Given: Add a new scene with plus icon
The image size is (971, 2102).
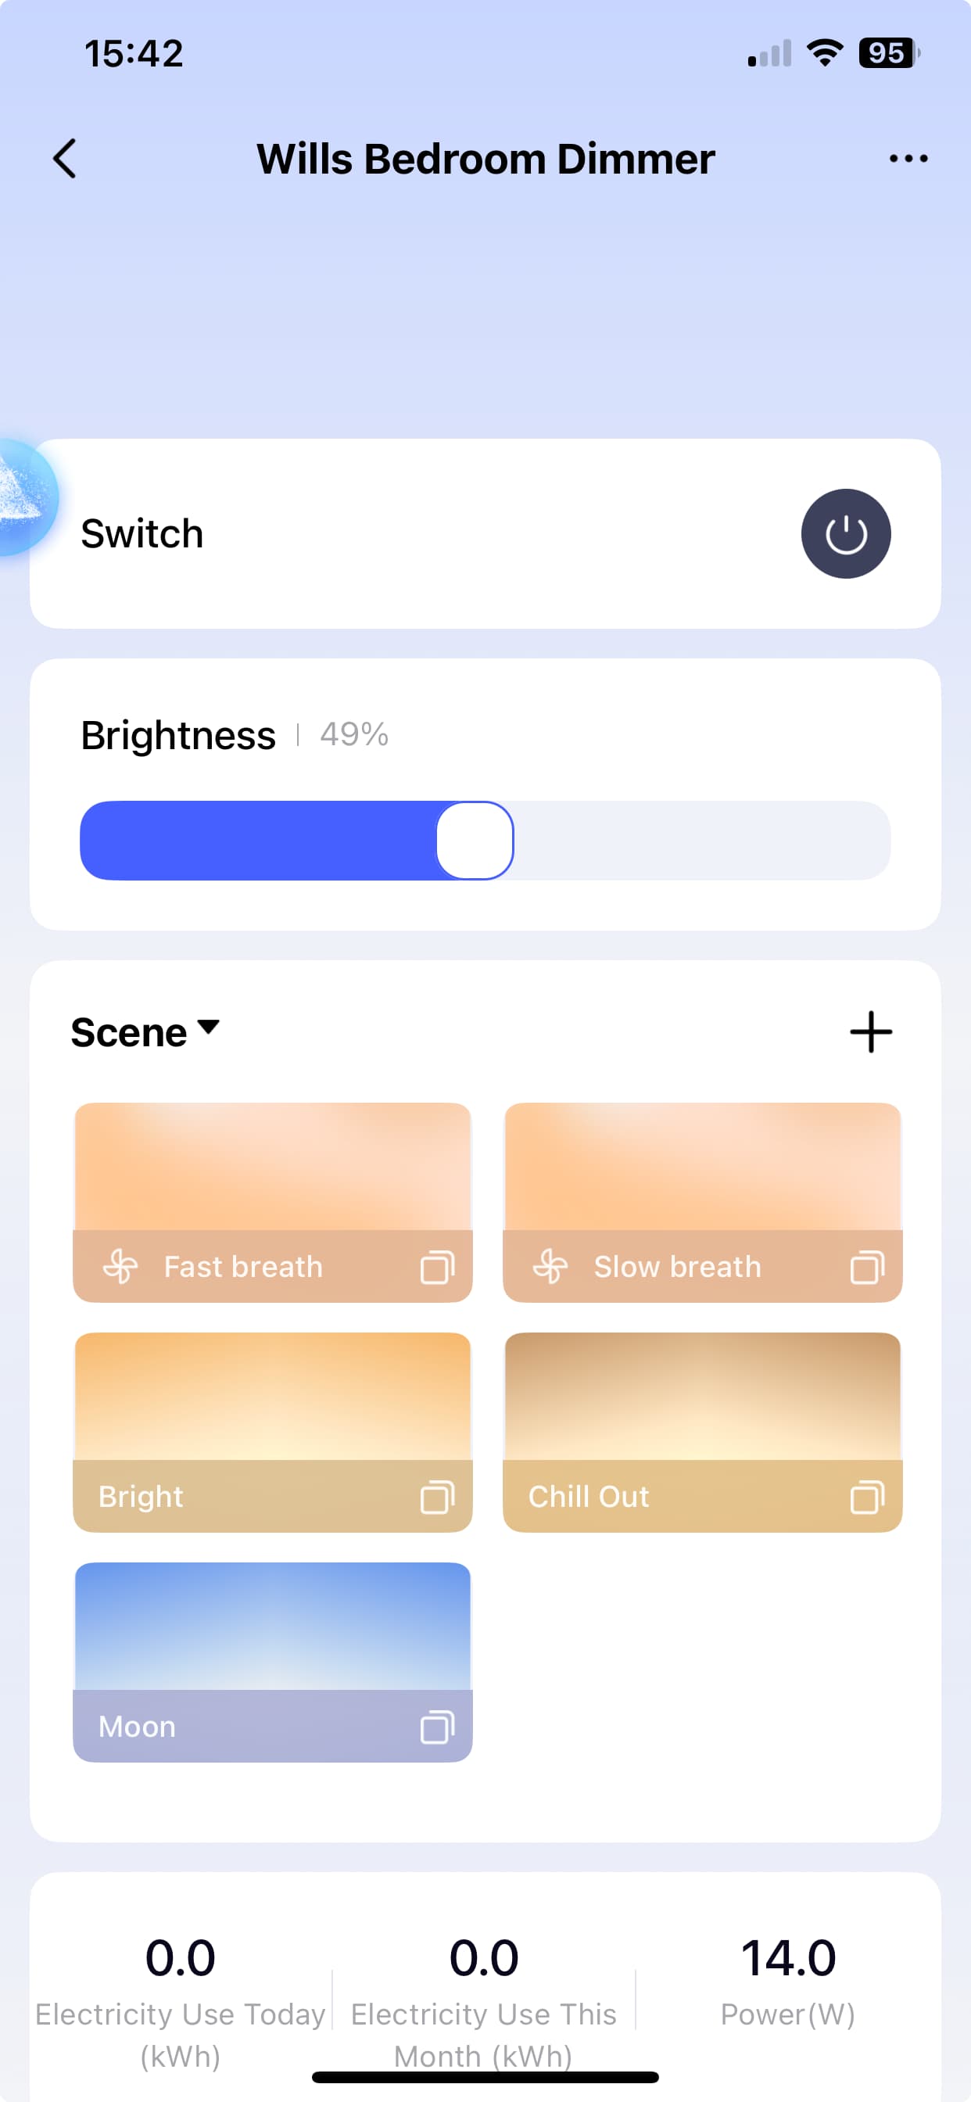Looking at the screenshot, I should (x=871, y=1032).
